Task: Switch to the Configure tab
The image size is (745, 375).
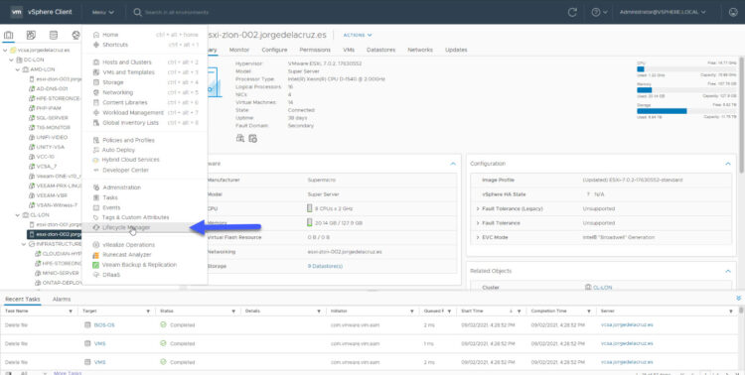Action: click(x=274, y=50)
